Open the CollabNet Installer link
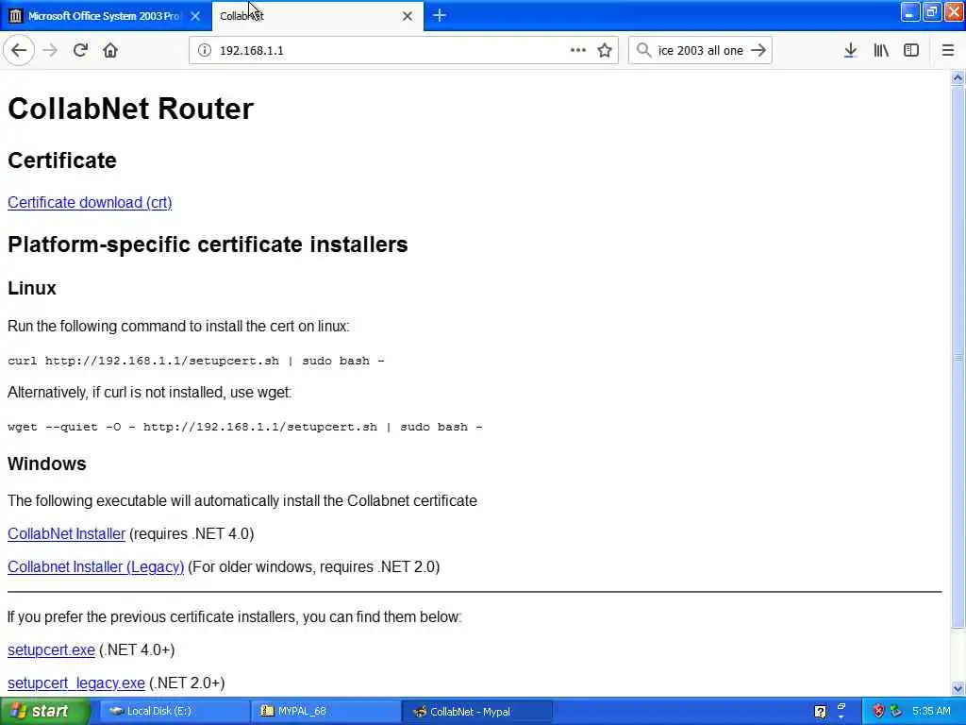Image resolution: width=966 pixels, height=725 pixels. [67, 533]
